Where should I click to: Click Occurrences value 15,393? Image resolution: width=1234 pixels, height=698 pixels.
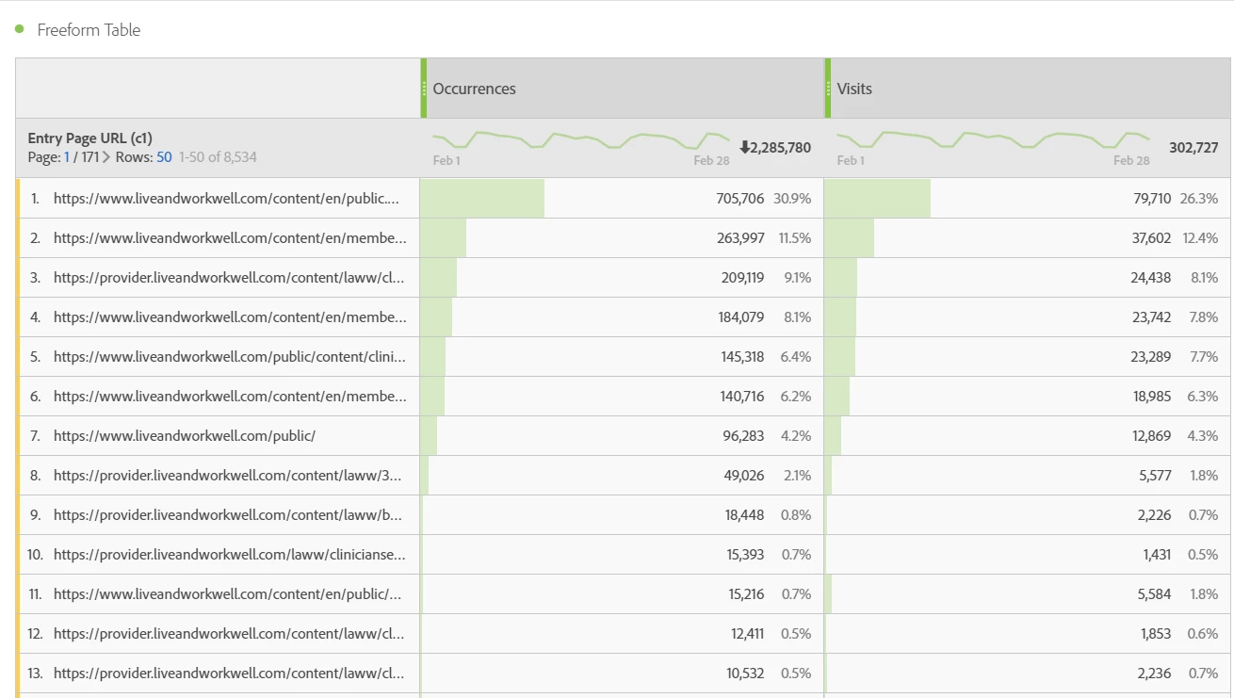pyautogui.click(x=745, y=555)
